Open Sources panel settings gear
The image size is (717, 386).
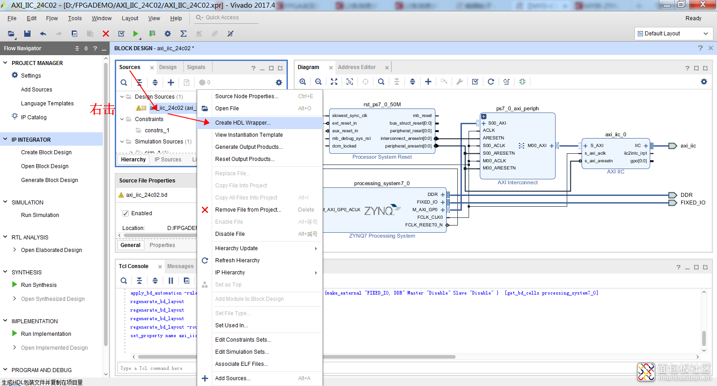(x=279, y=82)
